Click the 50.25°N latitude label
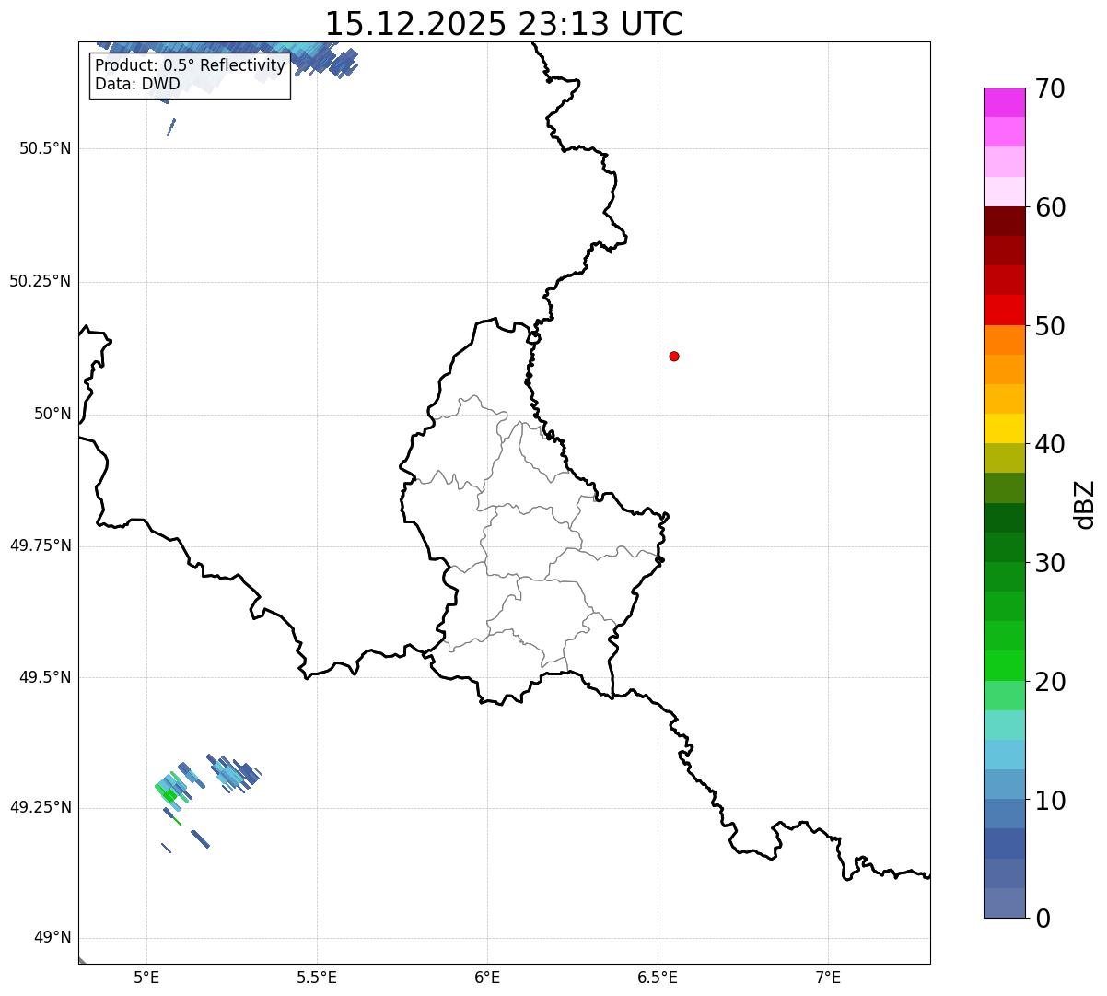Image resolution: width=1107 pixels, height=996 pixels. [41, 281]
